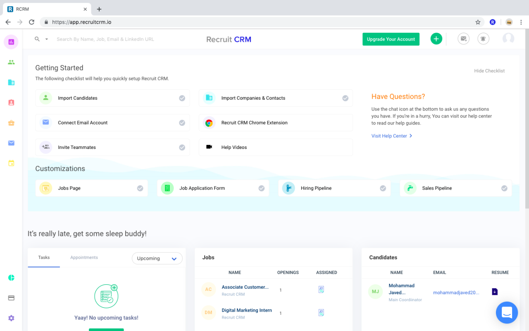Screen dimensions: 529x331
Task: Select the Tasks tab
Action: [x=43, y=257]
